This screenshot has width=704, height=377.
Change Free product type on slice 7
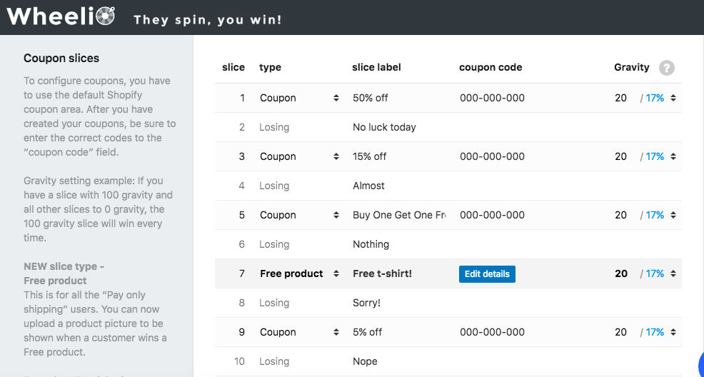[x=299, y=273]
